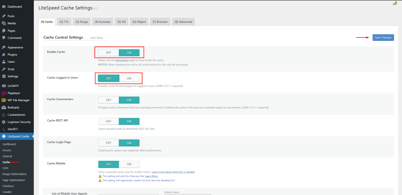Open the [4] Excludes tab
The height and width of the screenshot is (195, 402).
click(x=102, y=22)
